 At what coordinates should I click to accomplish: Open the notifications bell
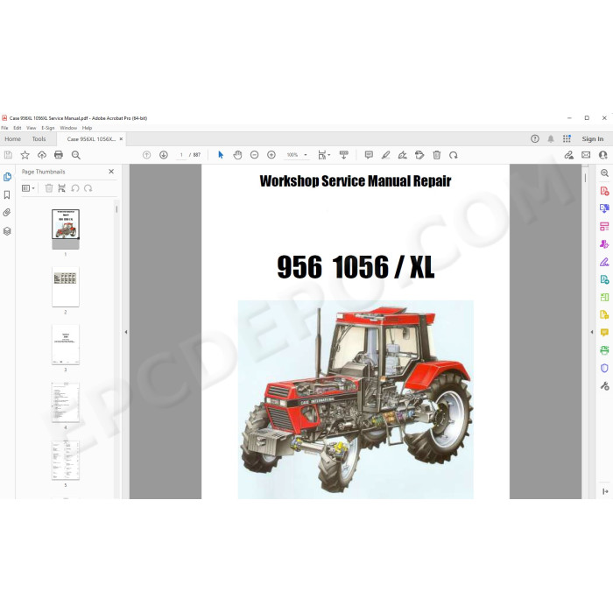pyautogui.click(x=551, y=138)
